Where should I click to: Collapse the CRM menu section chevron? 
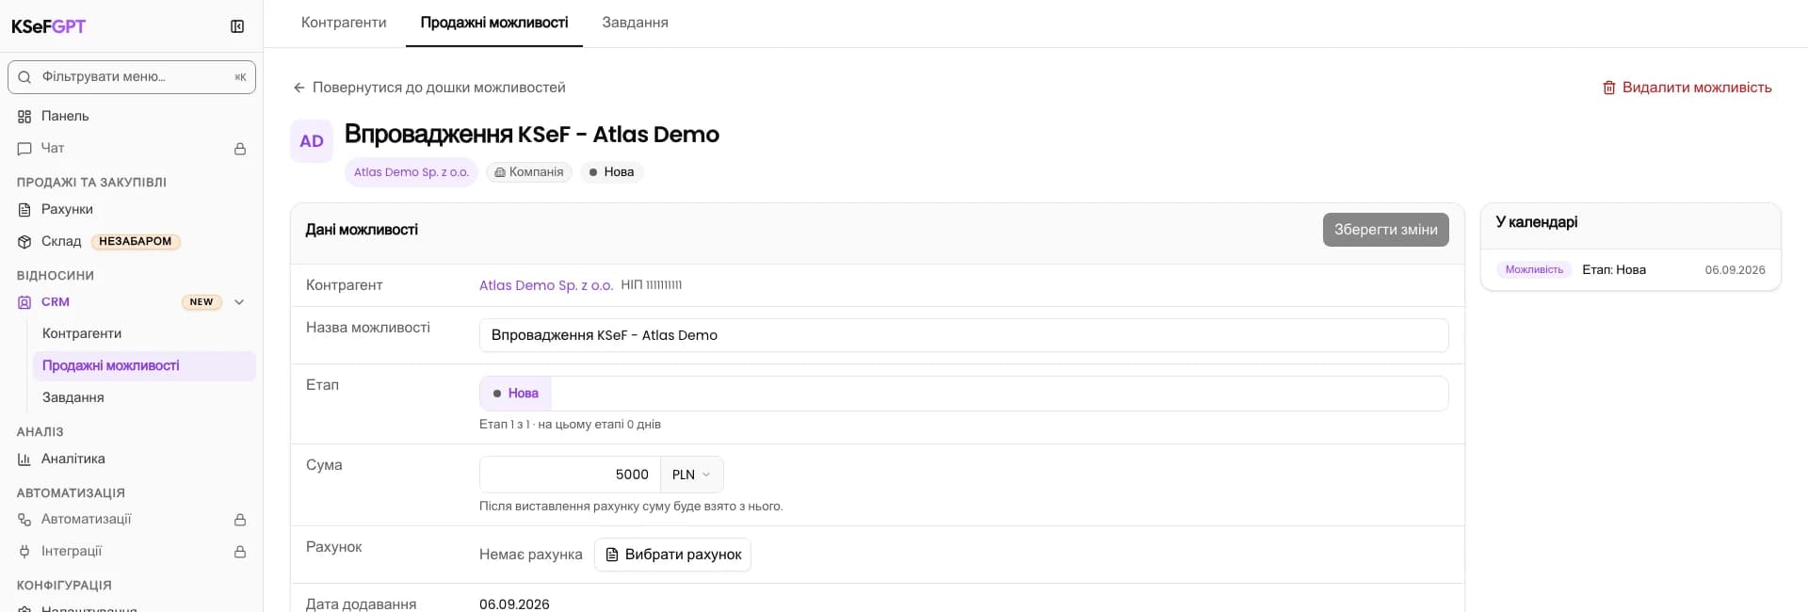(x=239, y=302)
